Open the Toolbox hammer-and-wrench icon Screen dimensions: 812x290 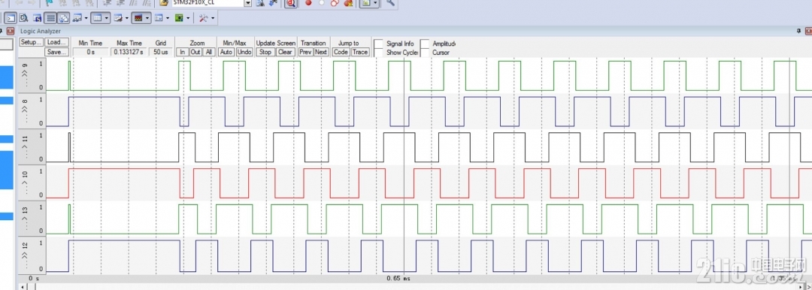click(203, 18)
